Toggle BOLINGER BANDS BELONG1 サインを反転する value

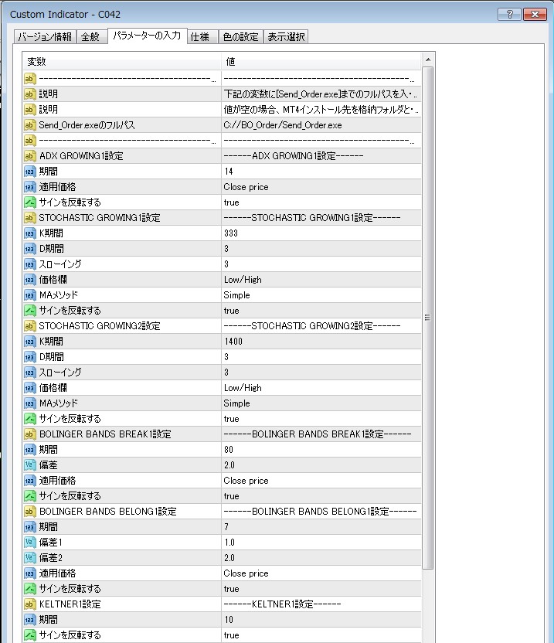pyautogui.click(x=321, y=589)
